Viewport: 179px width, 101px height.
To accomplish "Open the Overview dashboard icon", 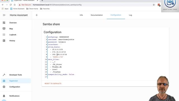I will point(4,23).
